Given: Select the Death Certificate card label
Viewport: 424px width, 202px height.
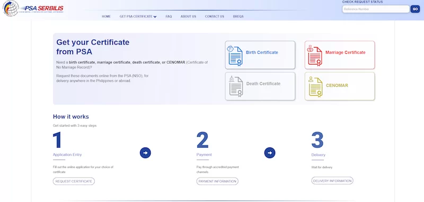Looking at the screenshot, I should pos(263,84).
